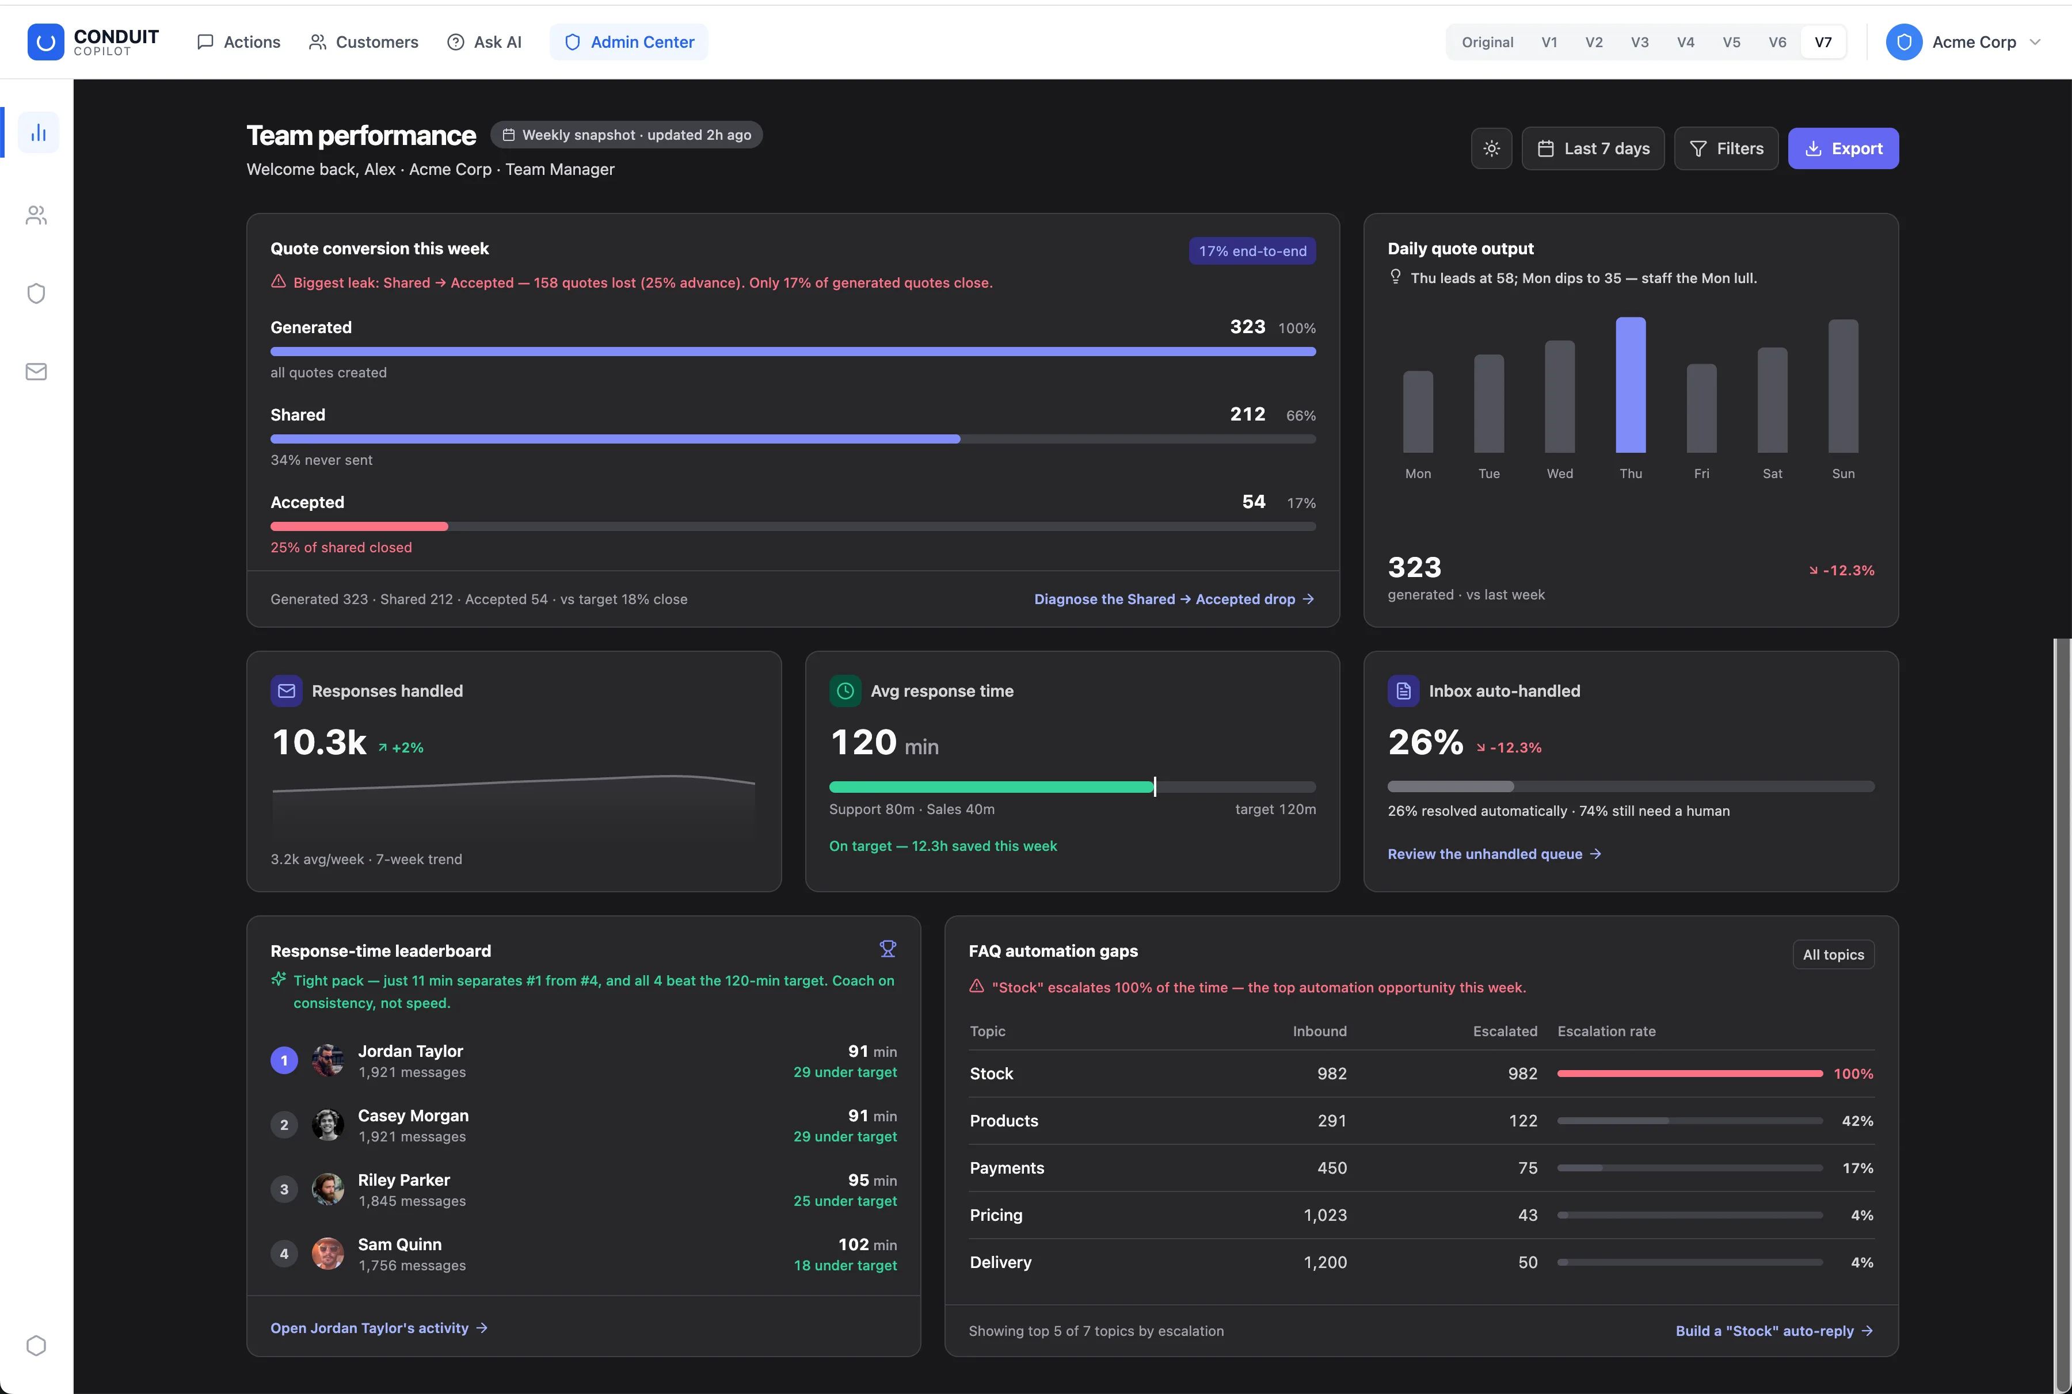This screenshot has height=1394, width=2072.
Task: Click the Export button
Action: [x=1842, y=148]
